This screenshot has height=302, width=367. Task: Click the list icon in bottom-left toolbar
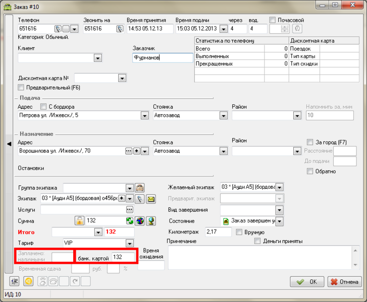point(14,281)
